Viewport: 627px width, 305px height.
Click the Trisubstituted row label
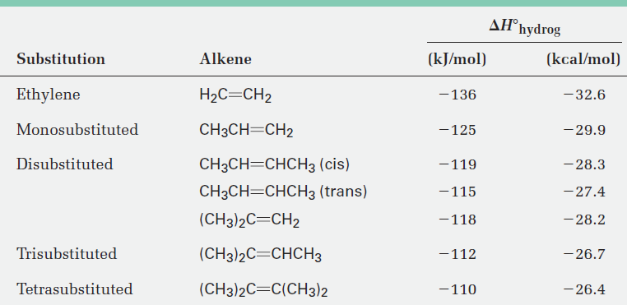pos(67,254)
